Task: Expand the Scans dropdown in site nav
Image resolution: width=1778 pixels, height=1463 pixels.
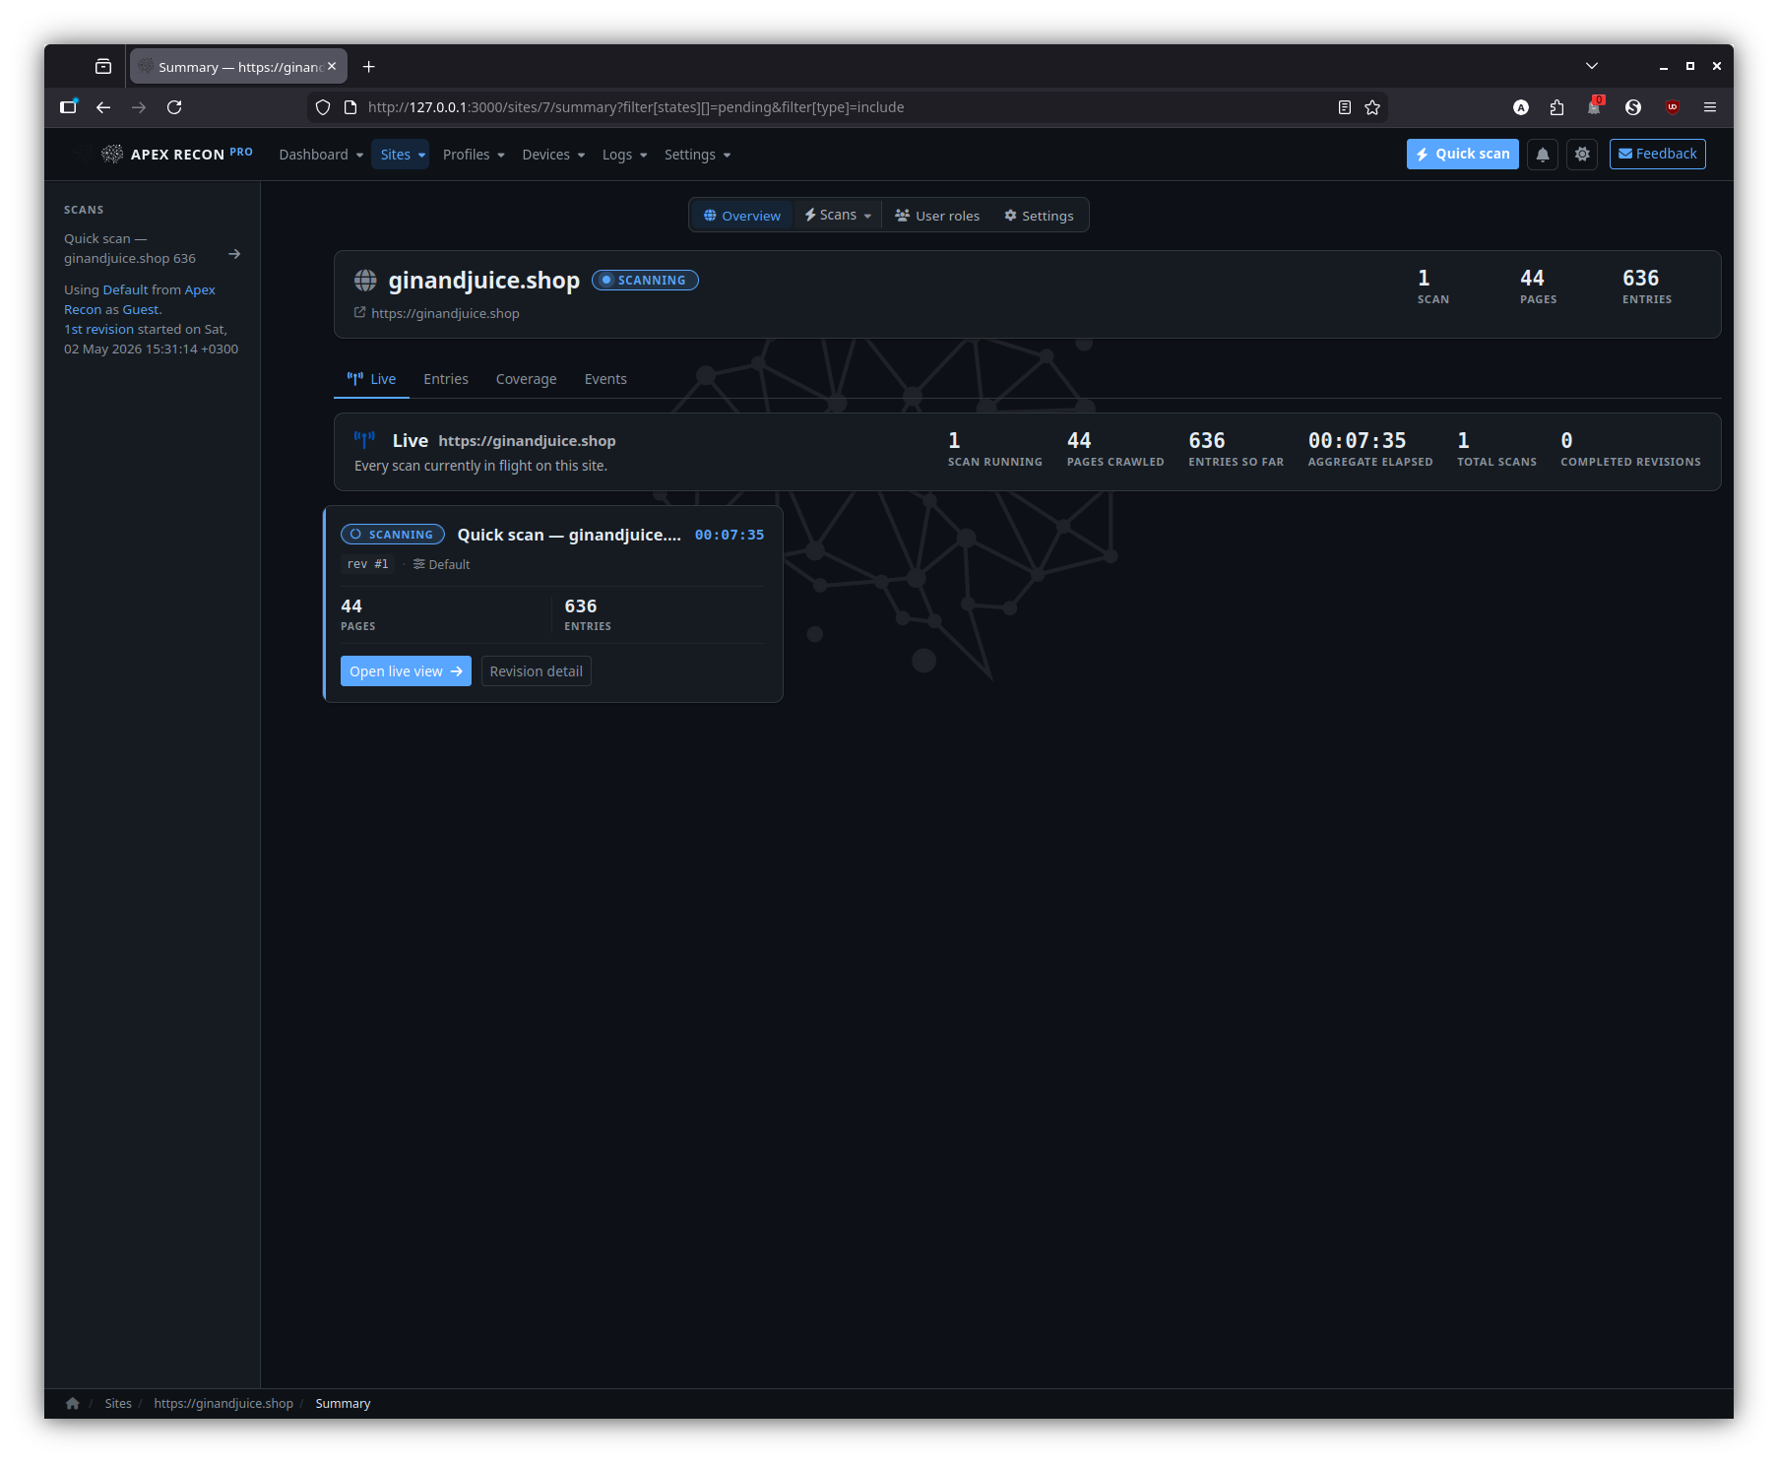Action: pos(838,216)
